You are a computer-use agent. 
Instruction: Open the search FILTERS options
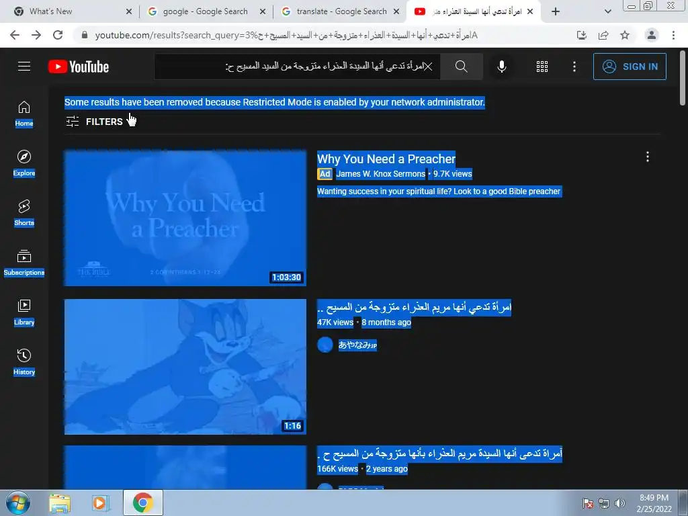coord(94,122)
